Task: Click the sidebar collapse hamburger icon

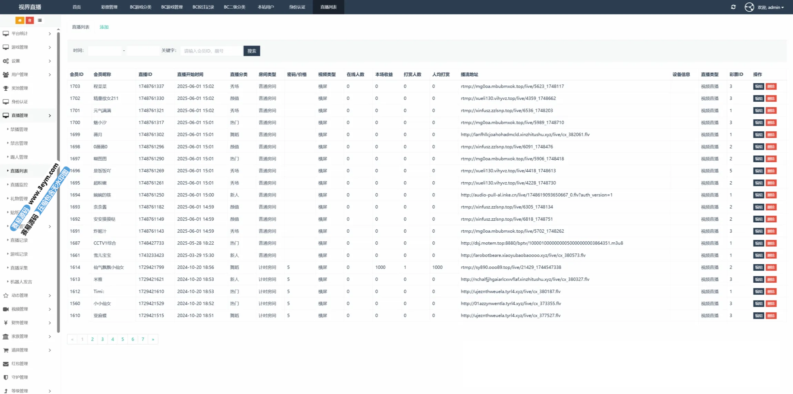Action: point(40,20)
